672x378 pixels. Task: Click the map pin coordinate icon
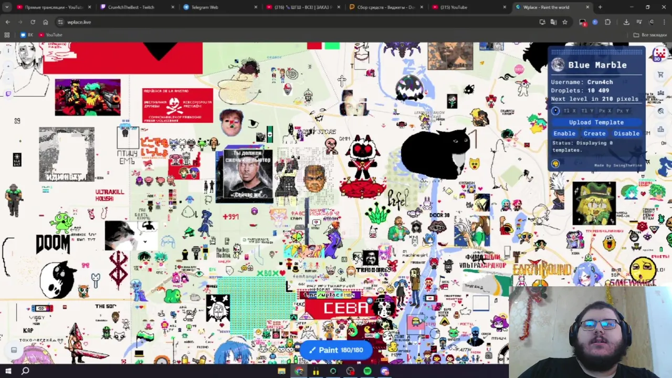(x=555, y=111)
